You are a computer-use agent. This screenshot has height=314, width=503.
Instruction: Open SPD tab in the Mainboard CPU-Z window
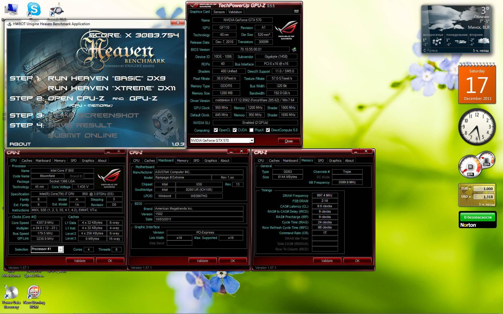point(196,161)
